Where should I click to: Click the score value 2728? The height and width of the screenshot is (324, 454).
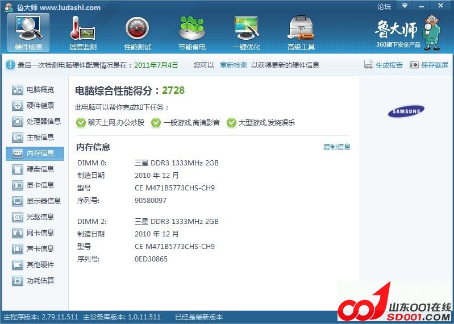coord(173,90)
